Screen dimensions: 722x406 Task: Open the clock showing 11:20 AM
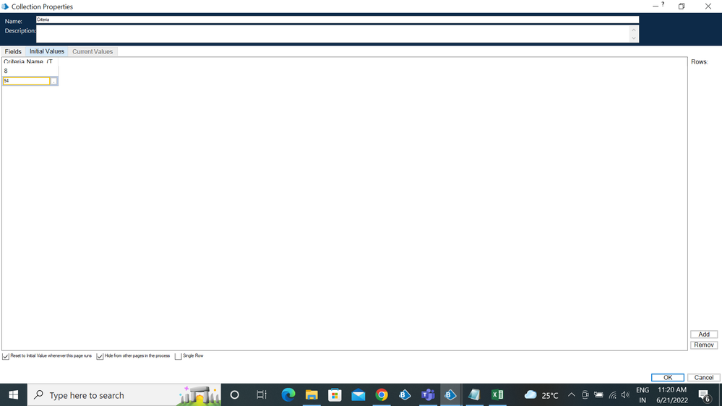coord(672,395)
